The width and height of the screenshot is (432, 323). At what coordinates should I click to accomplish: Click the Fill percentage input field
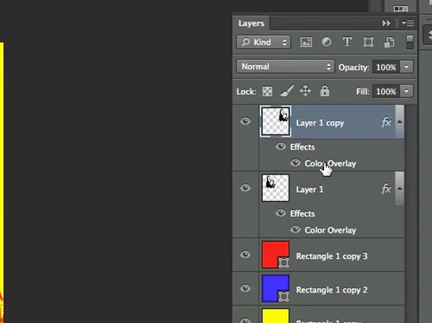click(x=386, y=91)
